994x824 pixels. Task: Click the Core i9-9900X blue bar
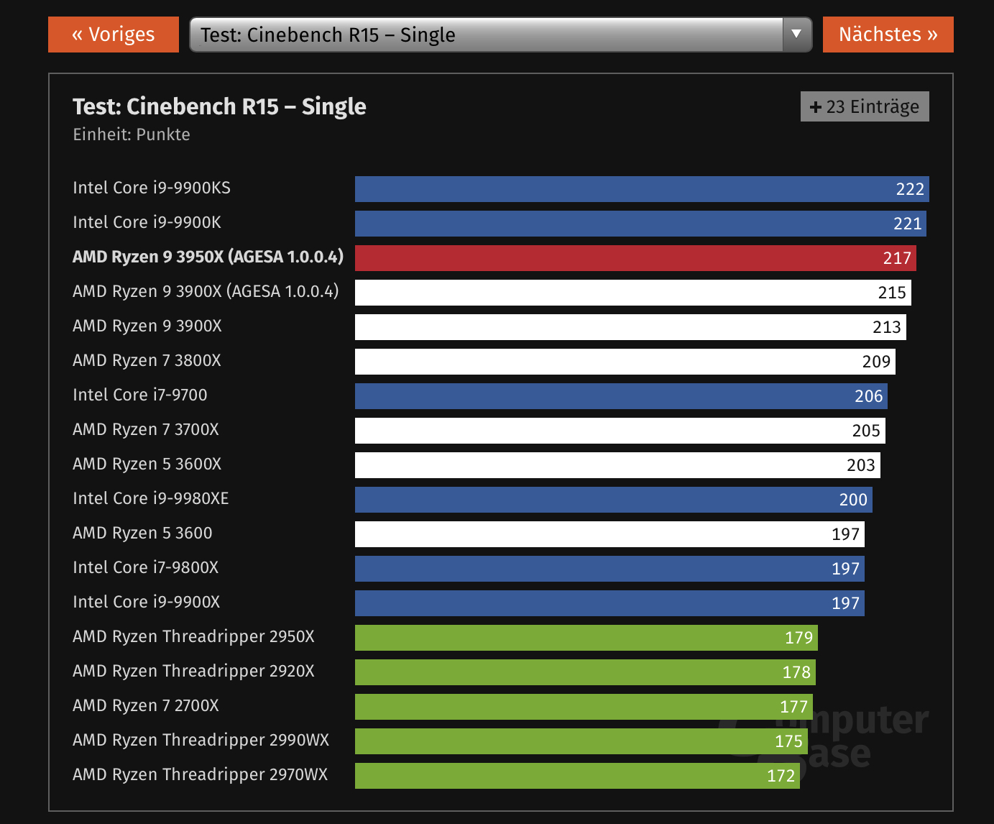[609, 603]
